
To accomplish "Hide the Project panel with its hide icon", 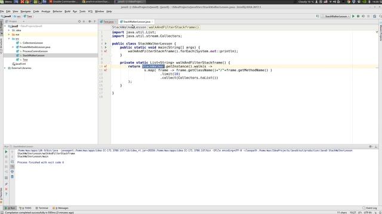I will click(95, 21).
